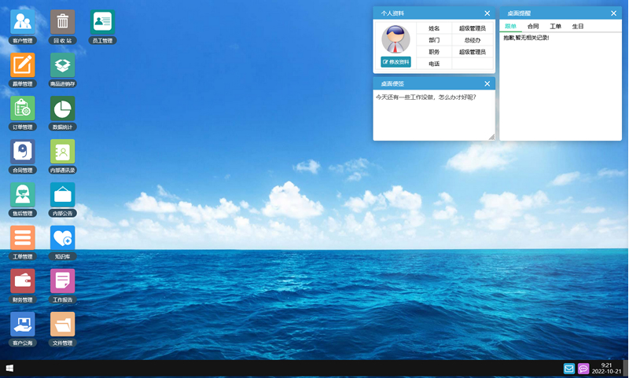
Task: Click inside the 桌面便签 note text area
Action: click(433, 116)
